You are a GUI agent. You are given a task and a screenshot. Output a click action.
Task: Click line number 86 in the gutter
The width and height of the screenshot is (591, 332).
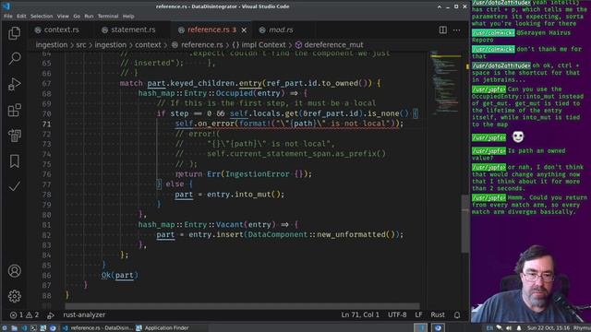point(46,275)
